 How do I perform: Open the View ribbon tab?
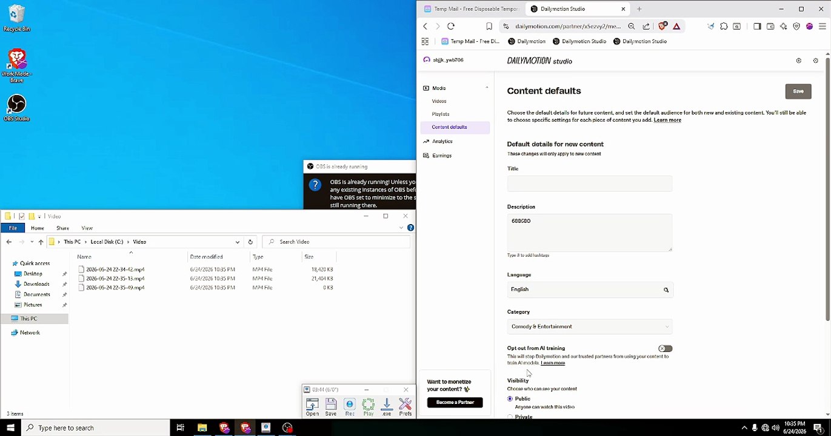click(87, 228)
